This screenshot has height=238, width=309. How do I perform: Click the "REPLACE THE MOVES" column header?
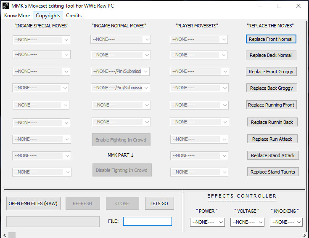(x=270, y=26)
